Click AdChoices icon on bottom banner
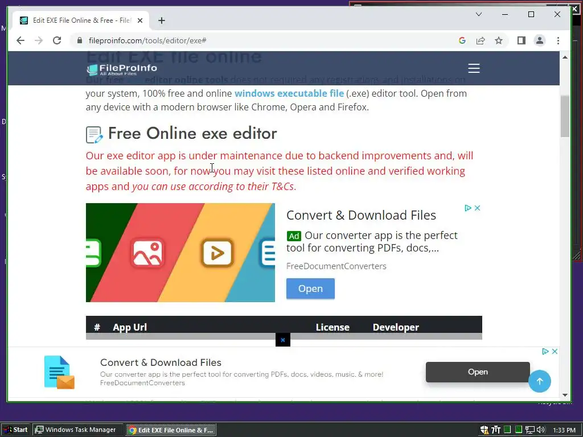 click(545, 351)
